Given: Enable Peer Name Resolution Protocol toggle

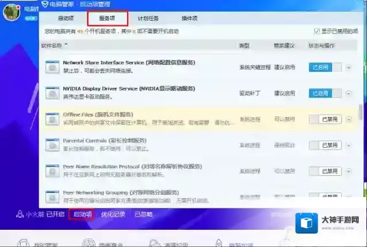Looking at the screenshot, I should click(x=325, y=171).
